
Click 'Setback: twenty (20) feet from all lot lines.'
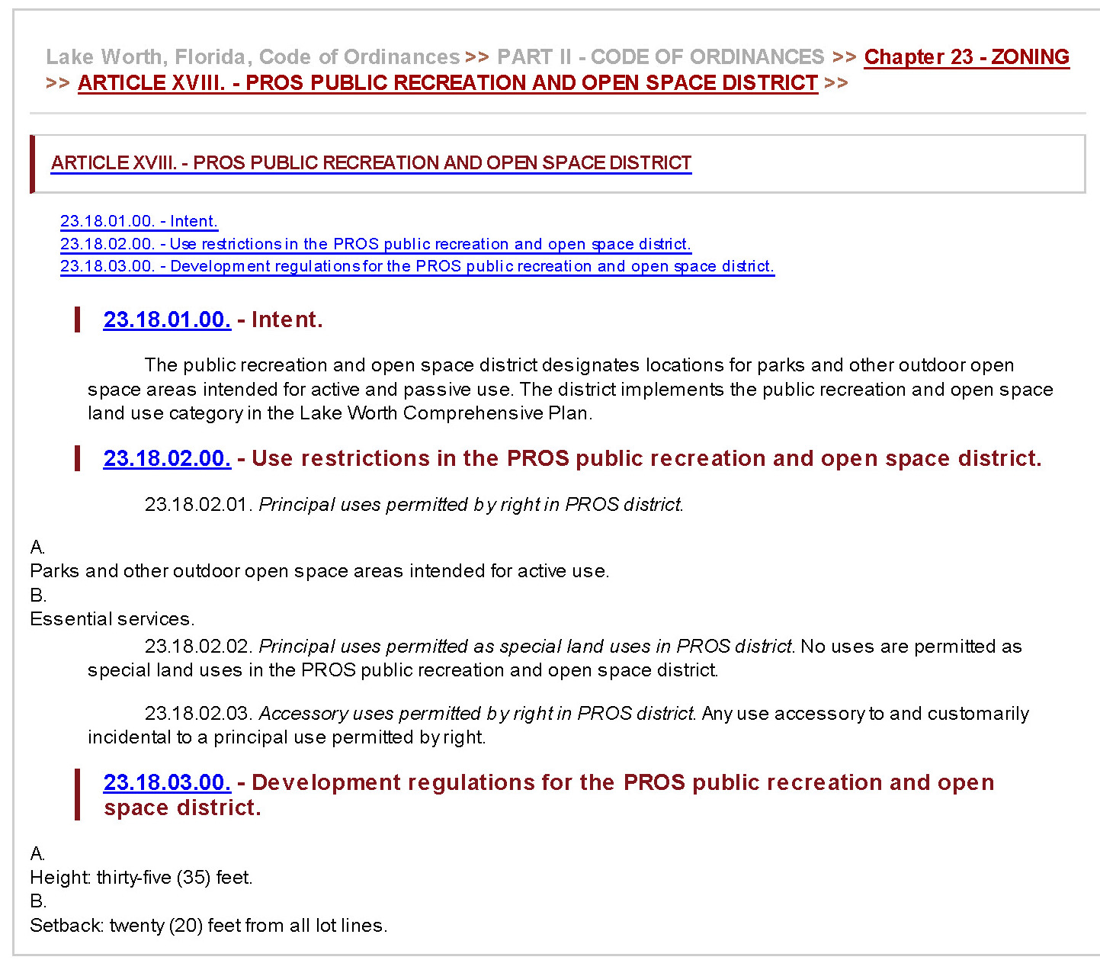209,926
